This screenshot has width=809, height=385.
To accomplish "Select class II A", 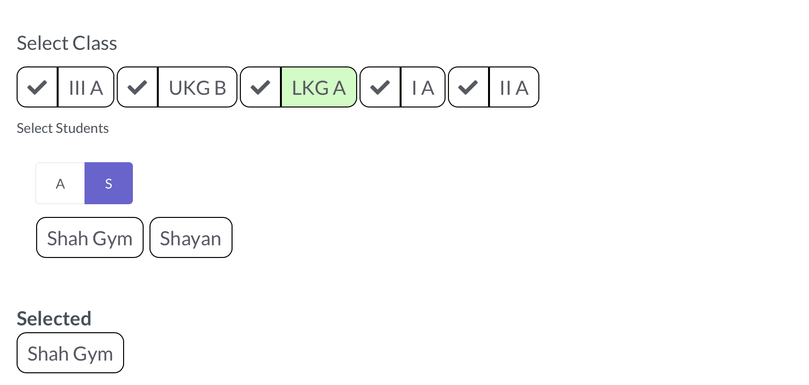I will [x=514, y=87].
